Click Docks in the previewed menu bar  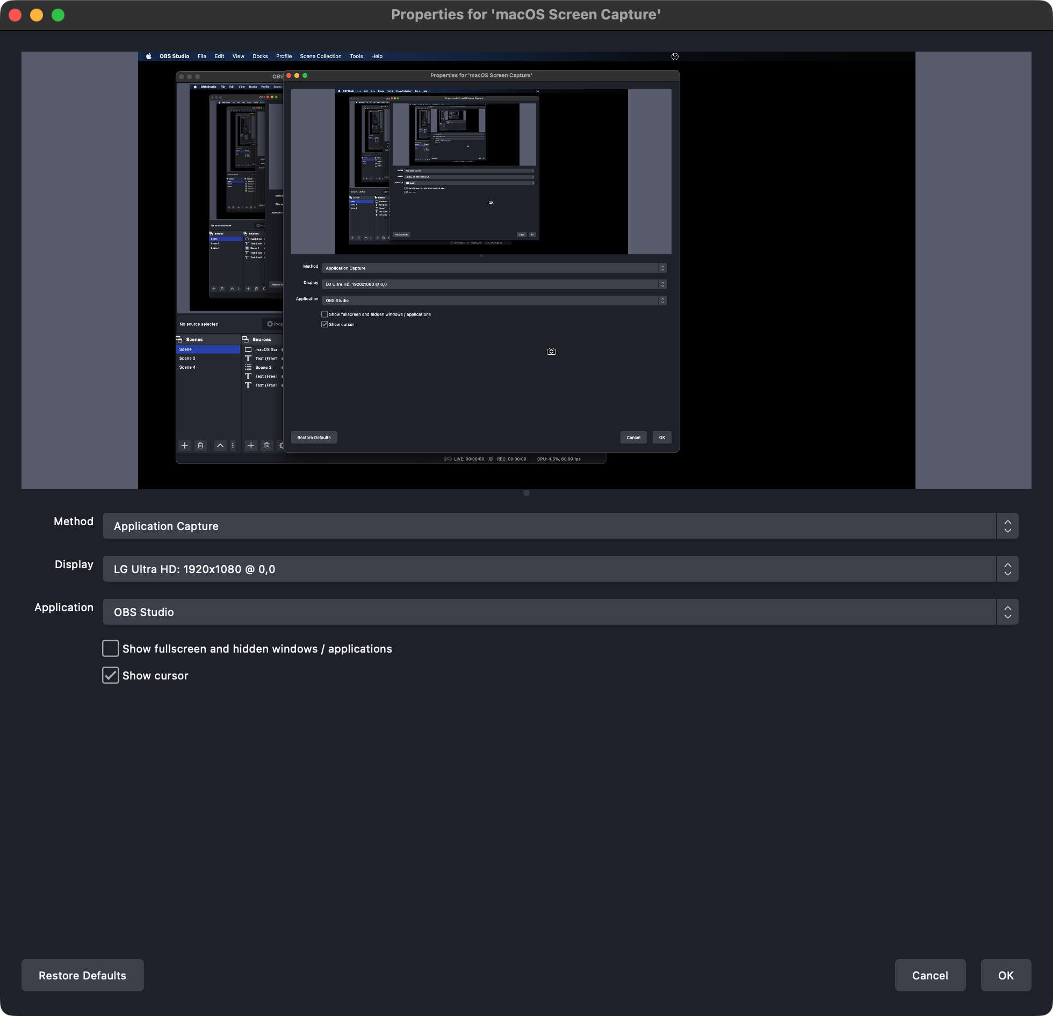260,56
